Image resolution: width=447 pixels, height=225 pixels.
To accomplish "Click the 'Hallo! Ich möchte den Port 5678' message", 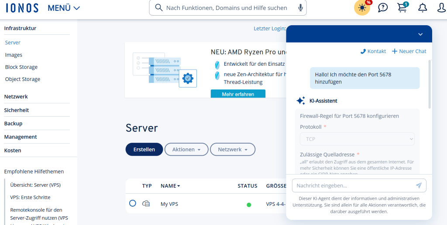I will click(x=364, y=78).
